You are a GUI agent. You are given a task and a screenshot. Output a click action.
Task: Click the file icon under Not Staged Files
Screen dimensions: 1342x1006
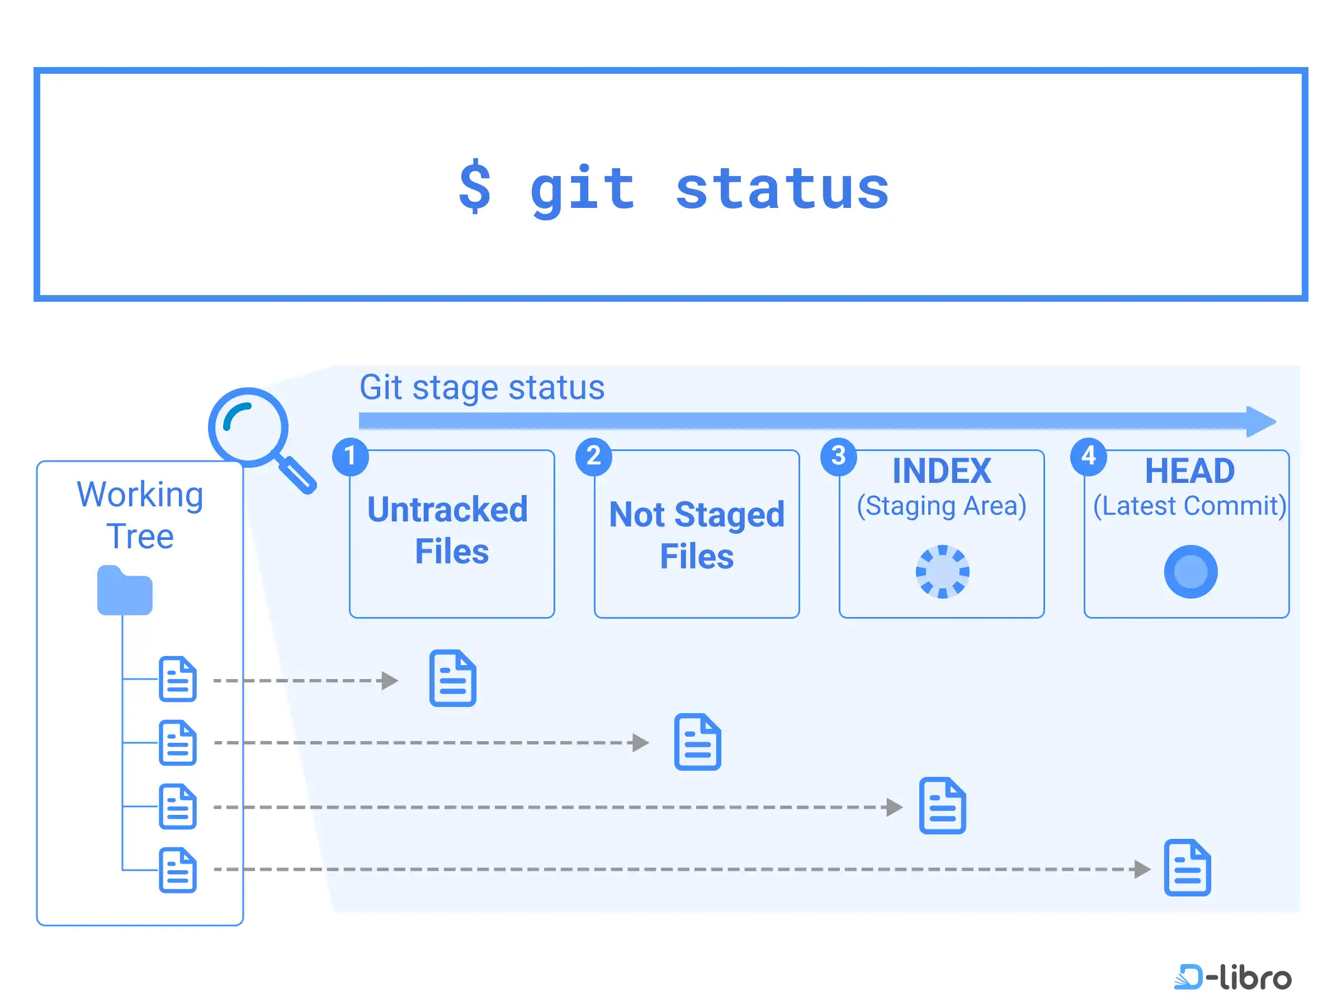pos(698,742)
